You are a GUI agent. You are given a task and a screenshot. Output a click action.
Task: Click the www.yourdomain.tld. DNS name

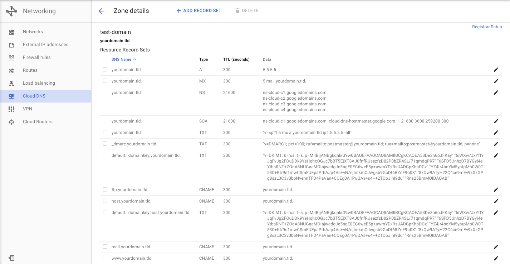(x=132, y=258)
